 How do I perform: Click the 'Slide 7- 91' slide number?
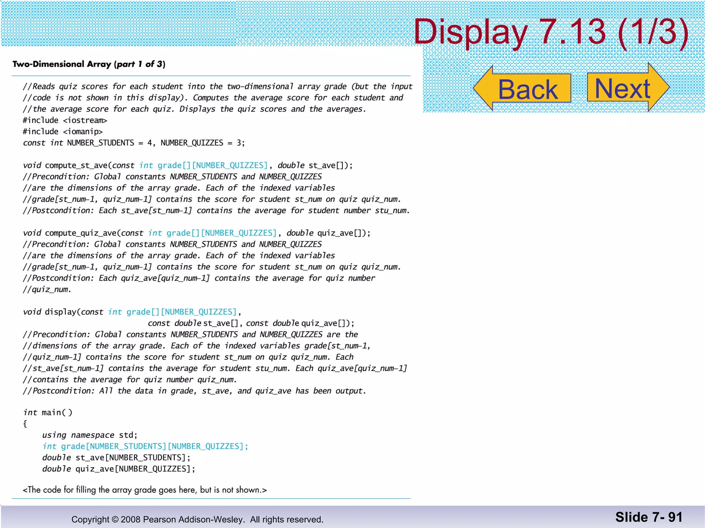(649, 517)
